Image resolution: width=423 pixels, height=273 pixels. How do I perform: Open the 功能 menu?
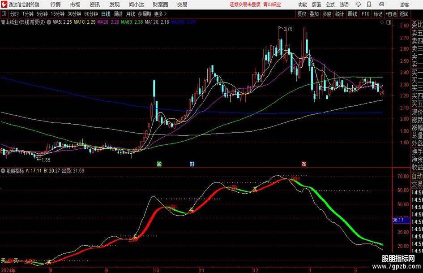click(303, 4)
